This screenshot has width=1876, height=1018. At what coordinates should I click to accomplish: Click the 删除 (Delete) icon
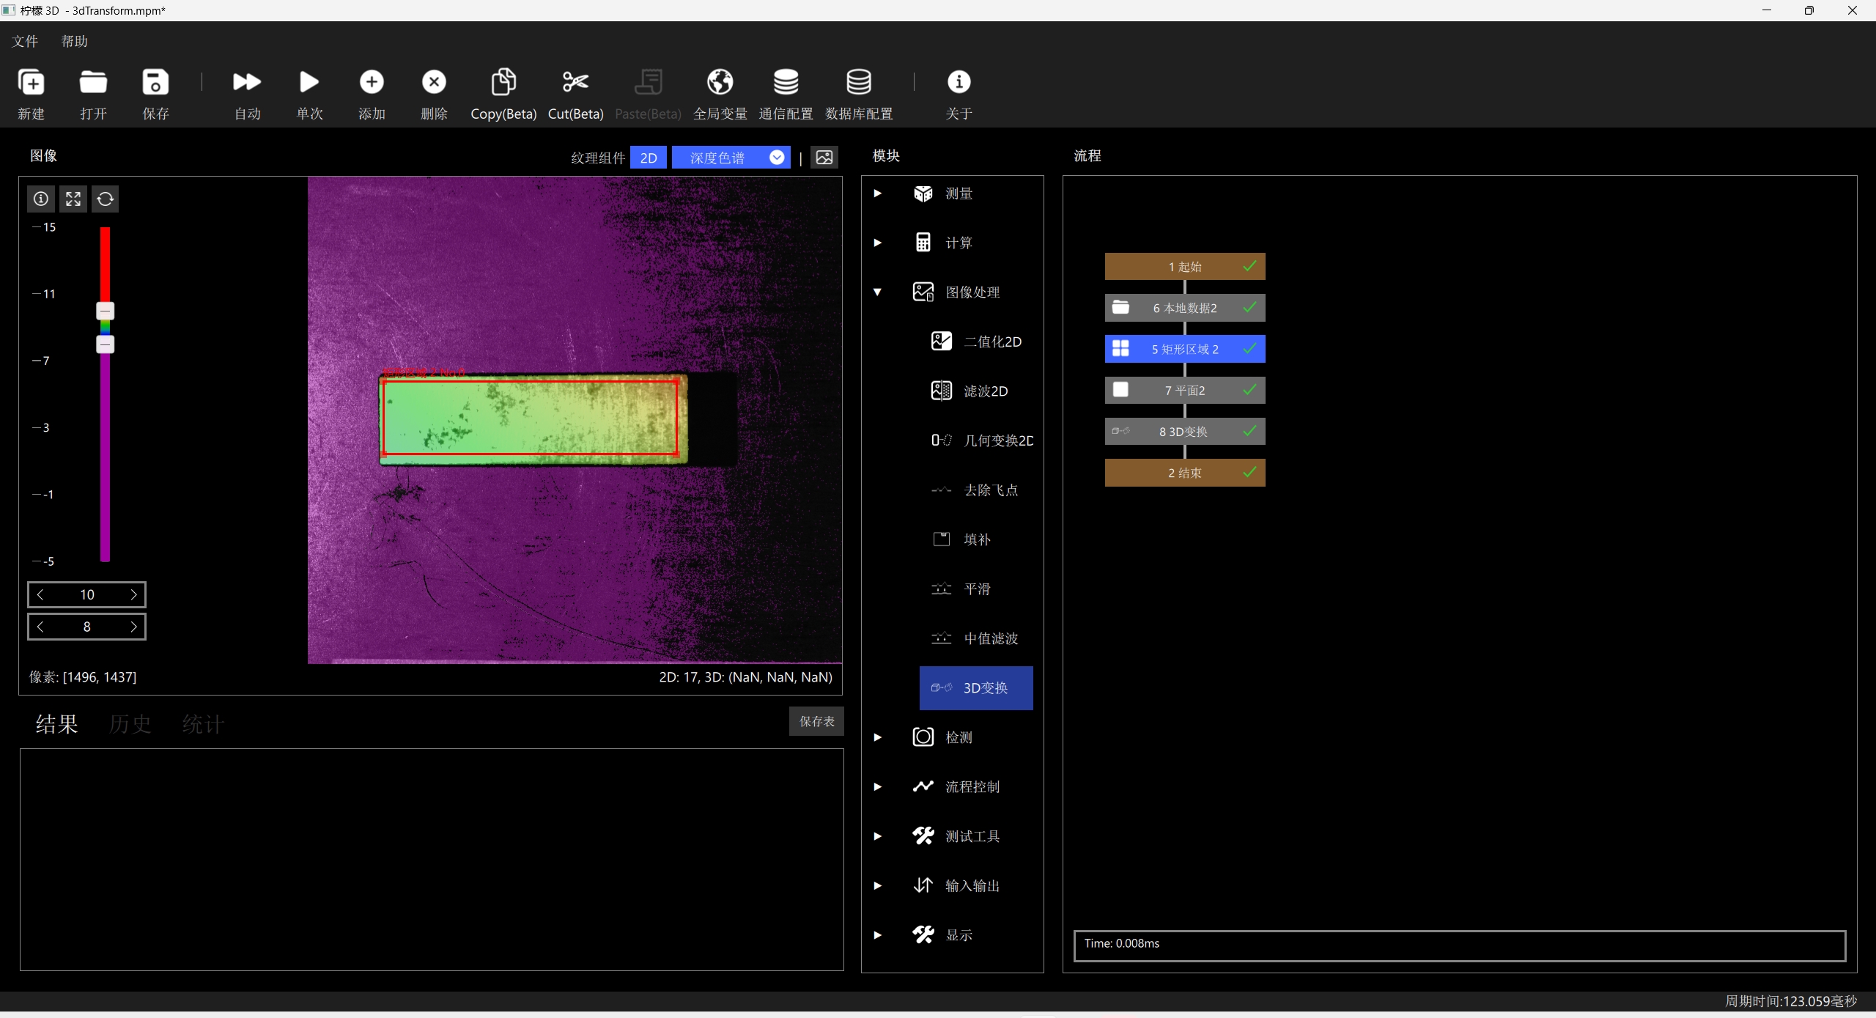pyautogui.click(x=434, y=81)
